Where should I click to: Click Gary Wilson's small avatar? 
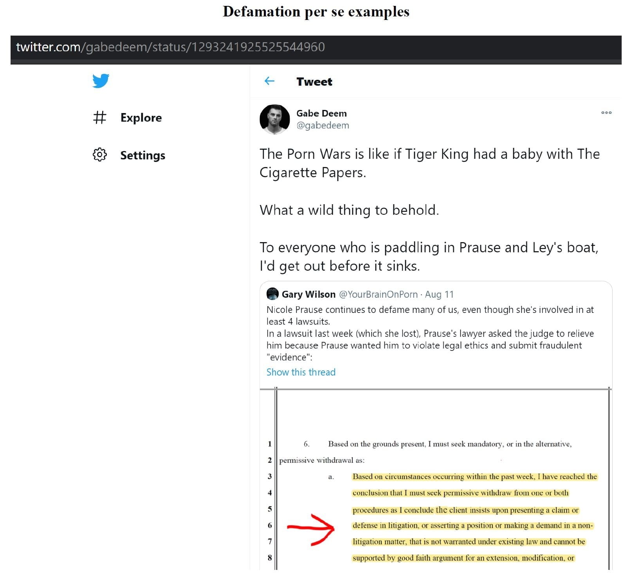pyautogui.click(x=272, y=294)
